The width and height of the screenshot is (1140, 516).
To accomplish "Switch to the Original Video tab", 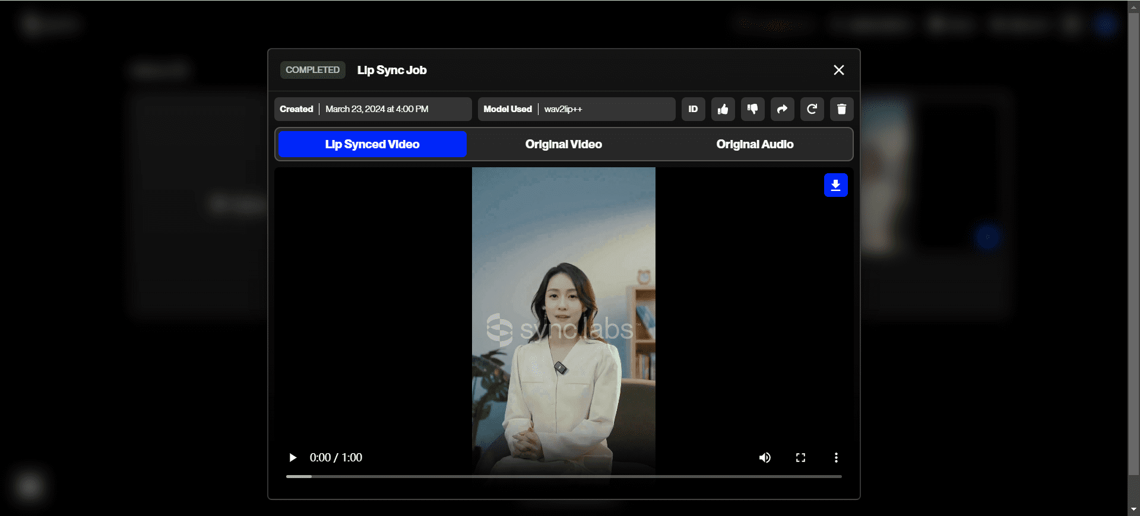I will pos(563,144).
